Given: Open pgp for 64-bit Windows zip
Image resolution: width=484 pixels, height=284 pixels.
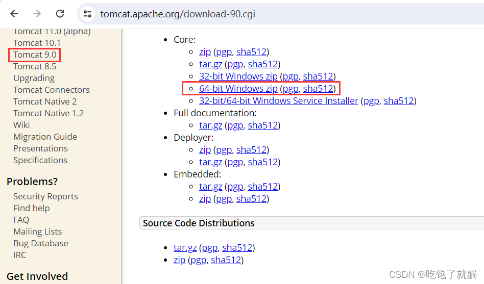Looking at the screenshot, I should pyautogui.click(x=291, y=89).
